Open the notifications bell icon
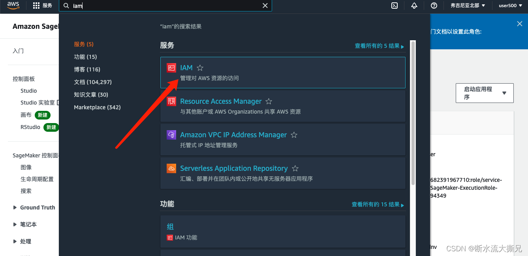The image size is (528, 256). (414, 6)
